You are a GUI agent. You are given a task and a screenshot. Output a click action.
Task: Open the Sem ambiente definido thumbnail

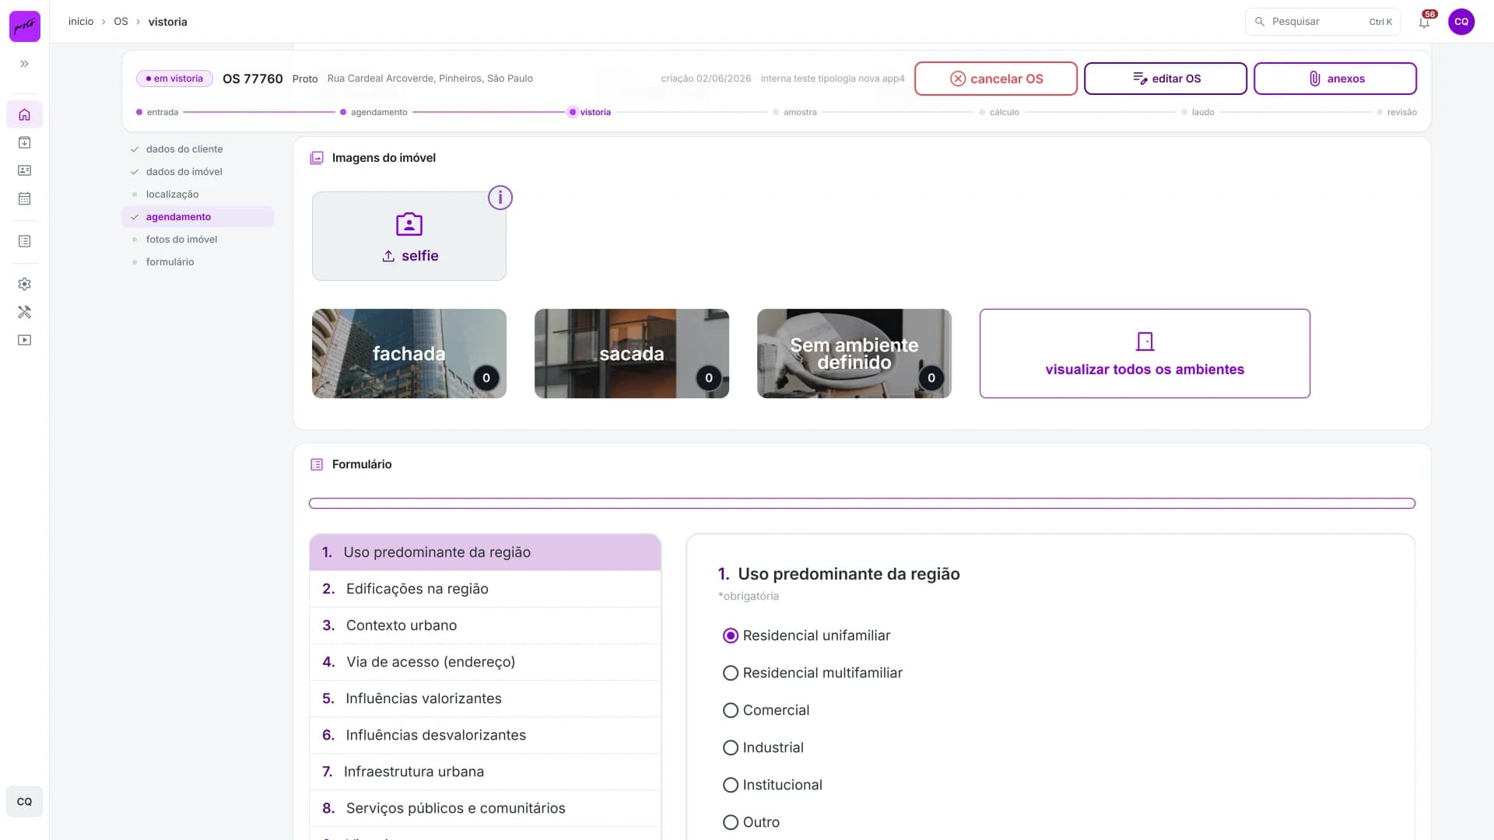tap(854, 353)
